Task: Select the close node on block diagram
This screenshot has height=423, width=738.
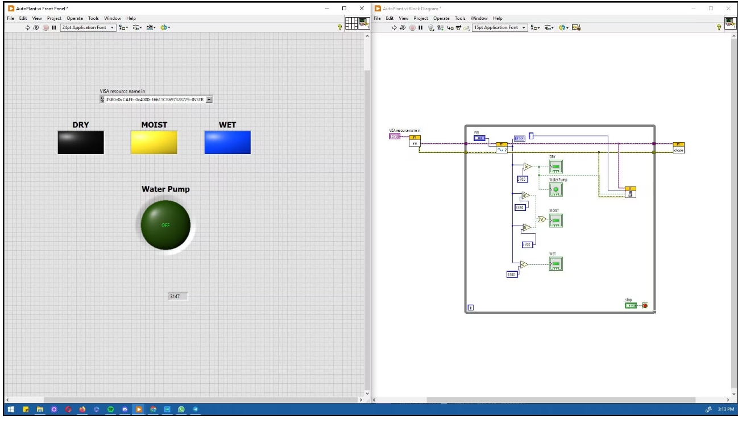Action: point(679,147)
